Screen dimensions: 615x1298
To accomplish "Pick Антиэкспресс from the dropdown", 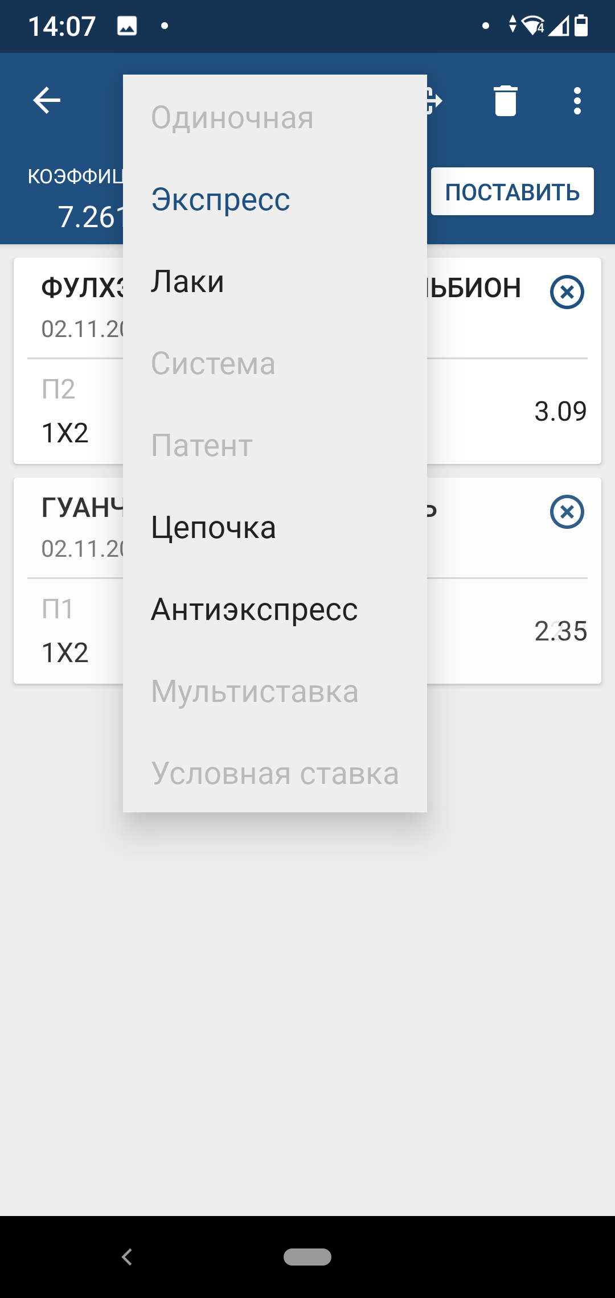I will click(x=255, y=609).
